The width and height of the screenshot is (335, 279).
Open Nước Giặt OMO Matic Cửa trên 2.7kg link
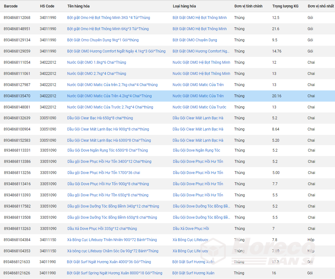[112, 85]
